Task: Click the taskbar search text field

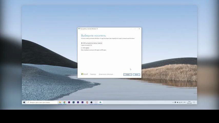Action: 42,102
